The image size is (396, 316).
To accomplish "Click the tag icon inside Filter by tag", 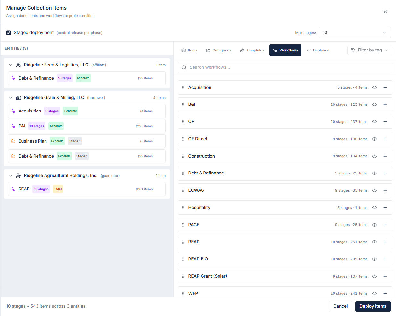I will tap(353, 50).
